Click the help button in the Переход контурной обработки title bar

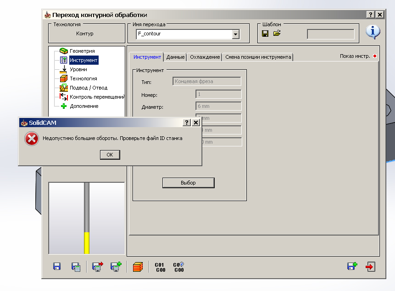pyautogui.click(x=370, y=15)
